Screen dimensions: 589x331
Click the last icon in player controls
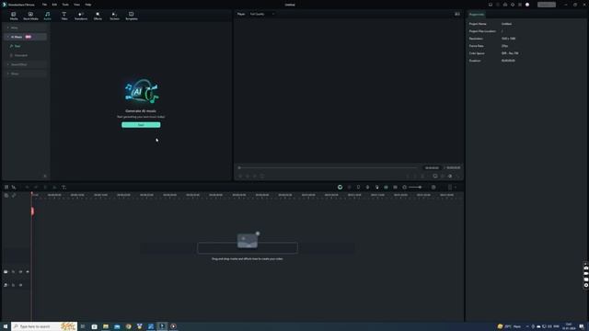(457, 176)
